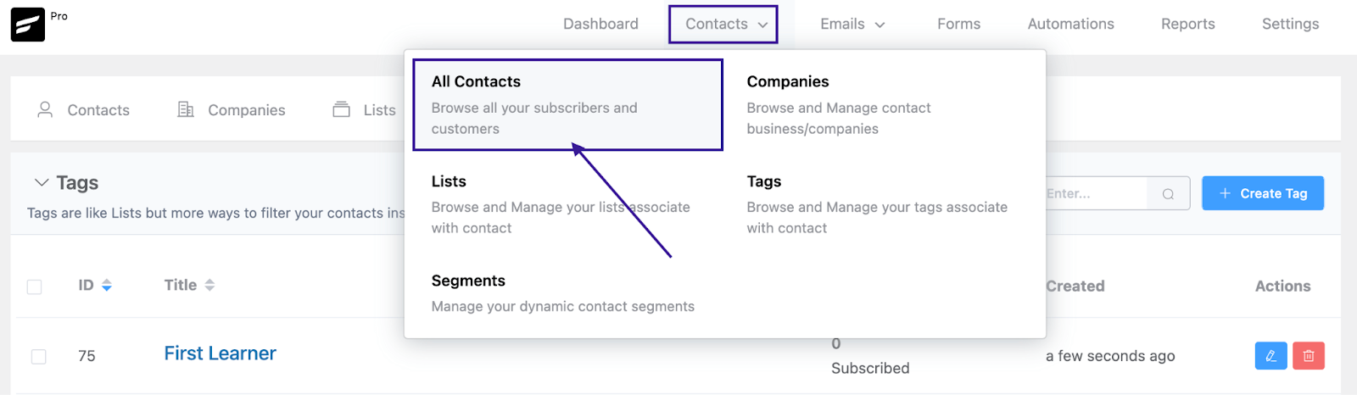
Task: Click the Create Tag button
Action: [1262, 194]
